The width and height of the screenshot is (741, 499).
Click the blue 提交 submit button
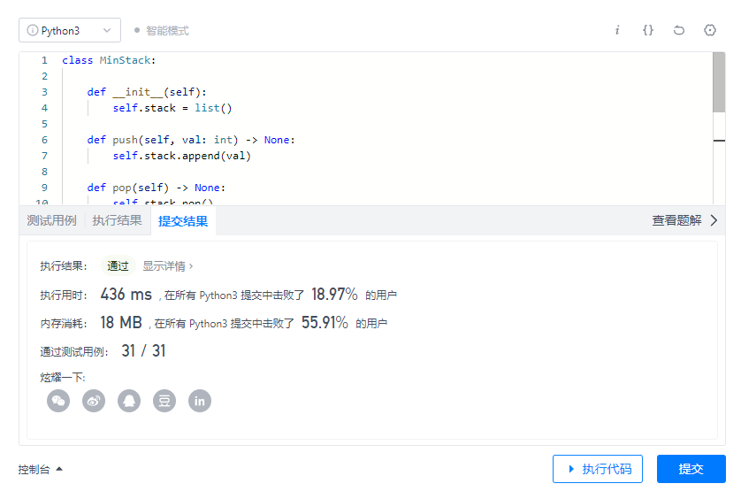691,469
